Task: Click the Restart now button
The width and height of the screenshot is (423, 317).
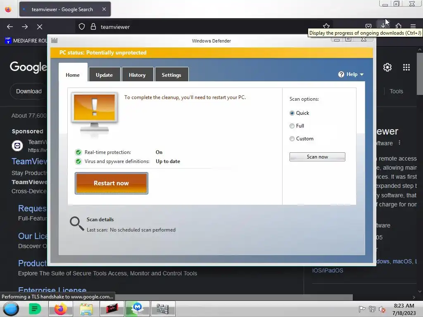Action: tap(112, 183)
